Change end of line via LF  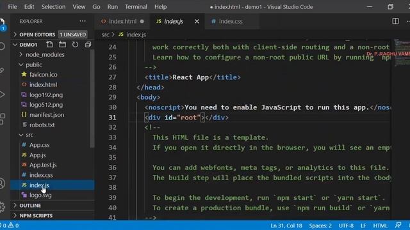click(x=363, y=226)
